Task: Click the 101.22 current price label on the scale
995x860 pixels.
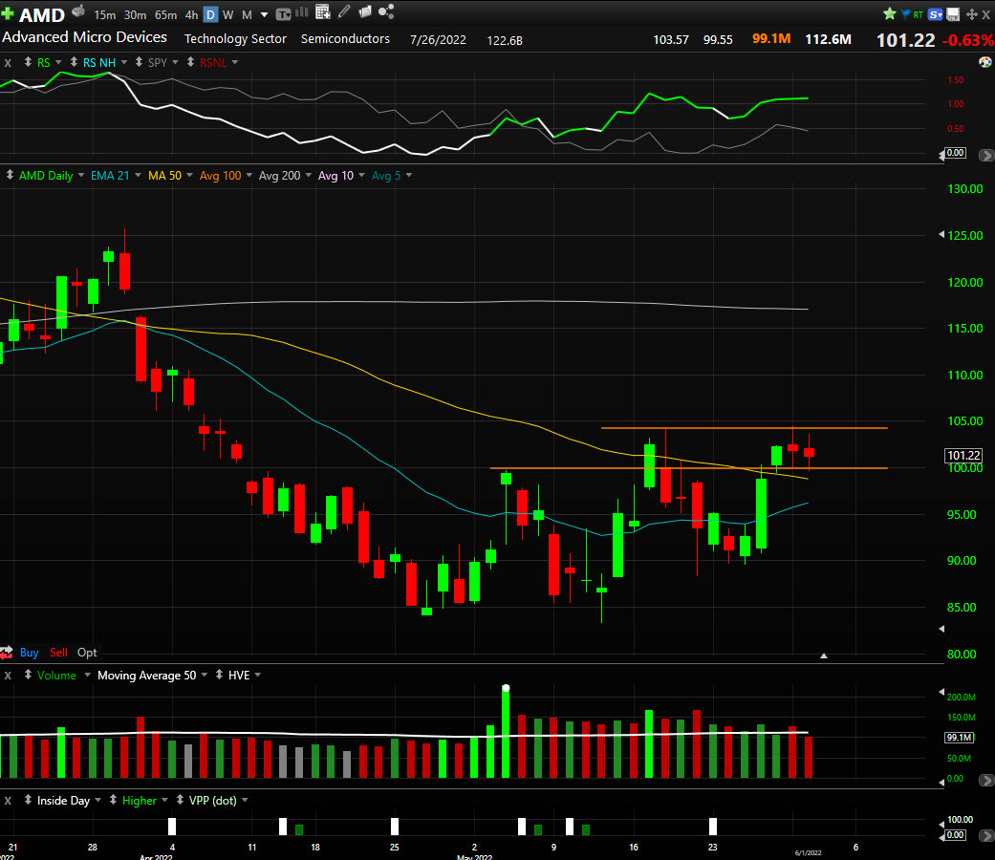Action: (x=963, y=456)
